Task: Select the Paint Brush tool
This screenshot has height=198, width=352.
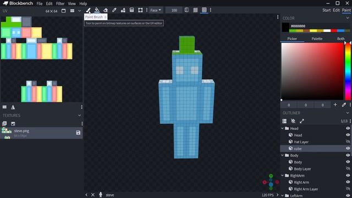Action: (88, 10)
